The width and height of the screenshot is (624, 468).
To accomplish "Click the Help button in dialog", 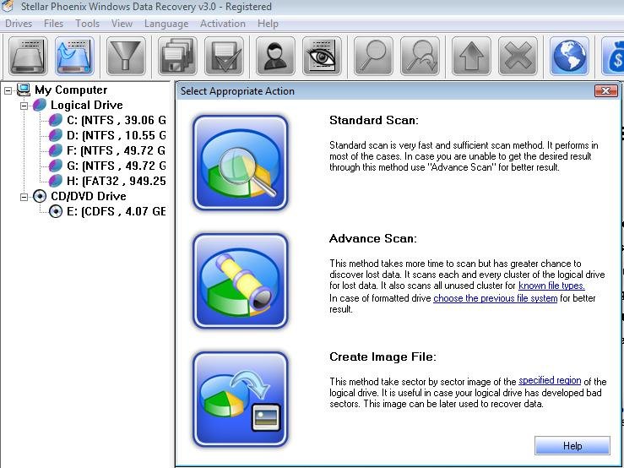I will tap(572, 445).
